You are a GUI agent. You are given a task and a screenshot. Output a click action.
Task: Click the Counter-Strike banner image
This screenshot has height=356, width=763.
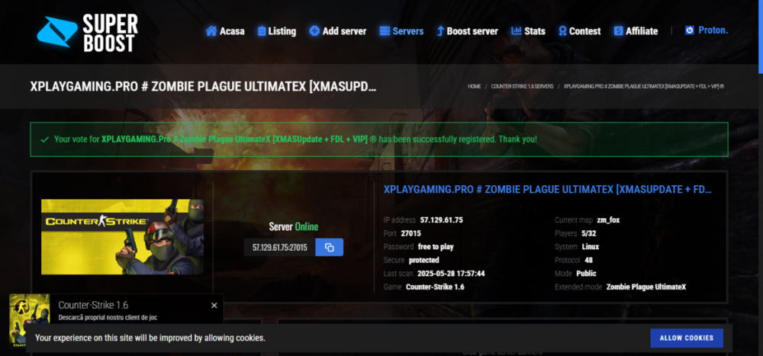point(122,236)
